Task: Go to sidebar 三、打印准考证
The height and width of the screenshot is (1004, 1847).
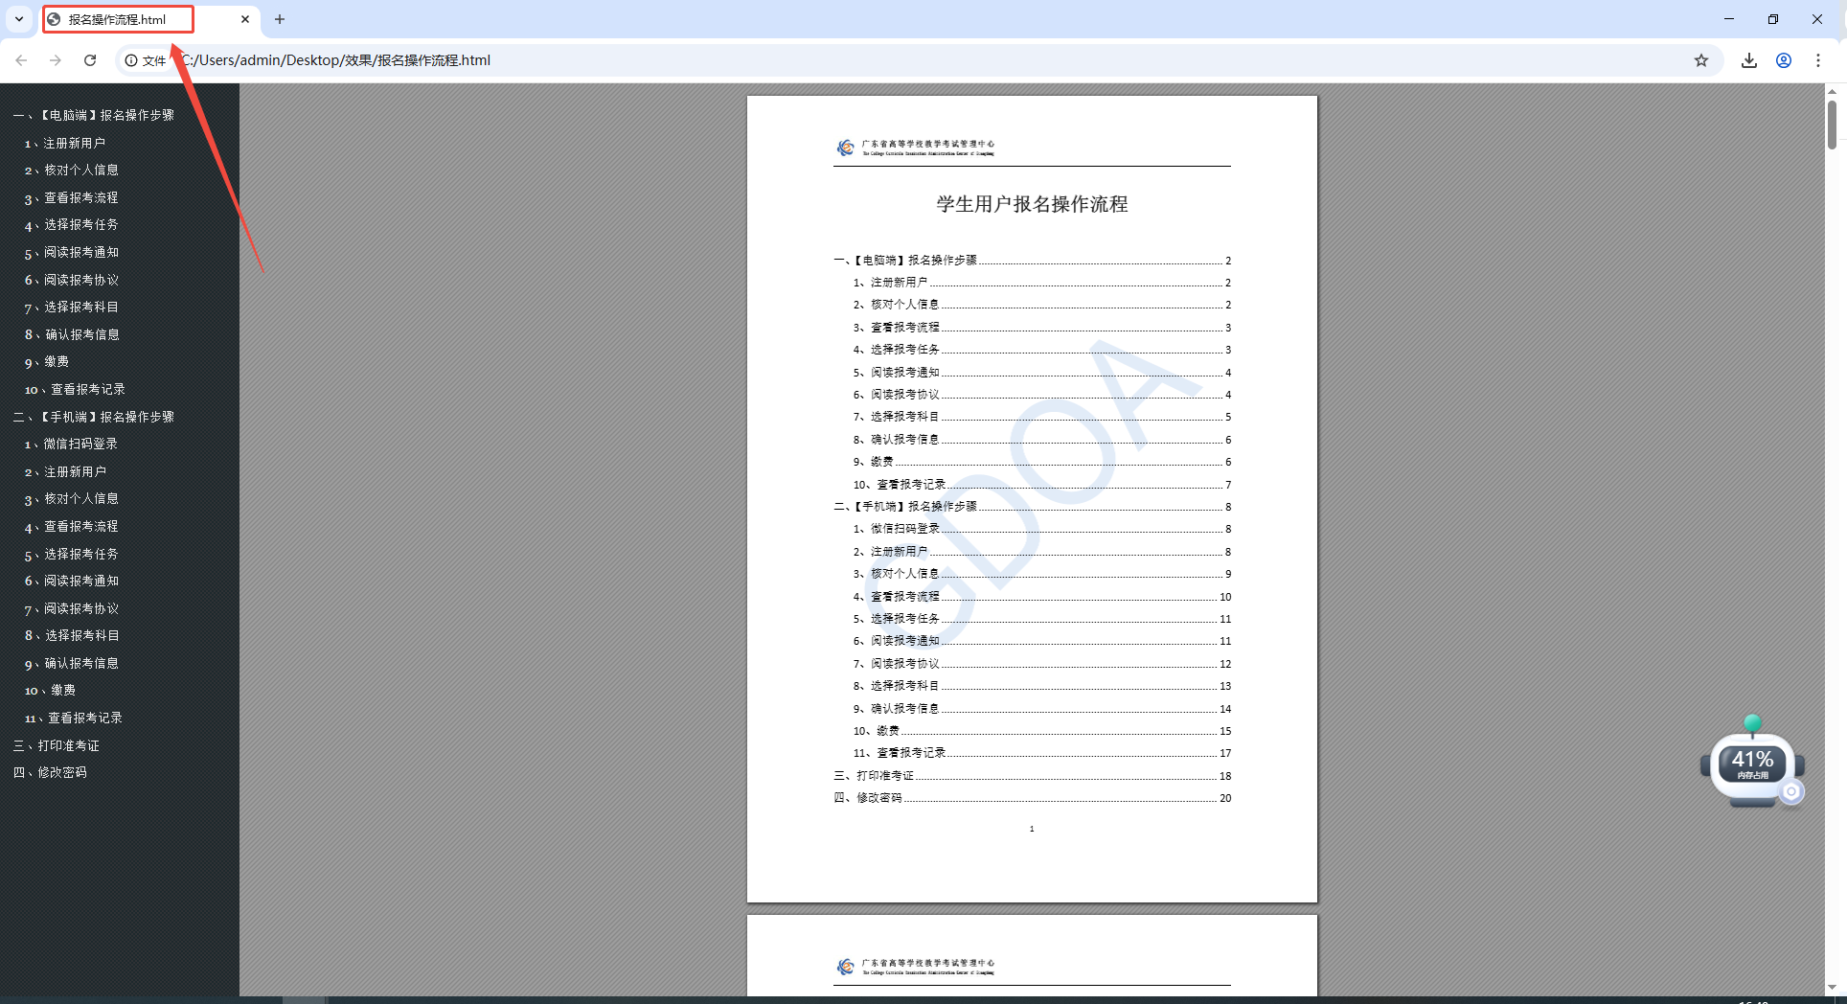Action: point(56,745)
